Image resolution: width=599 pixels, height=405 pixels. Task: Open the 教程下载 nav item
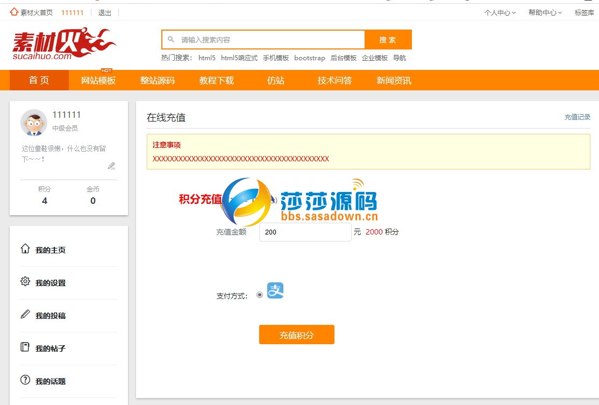pos(217,80)
